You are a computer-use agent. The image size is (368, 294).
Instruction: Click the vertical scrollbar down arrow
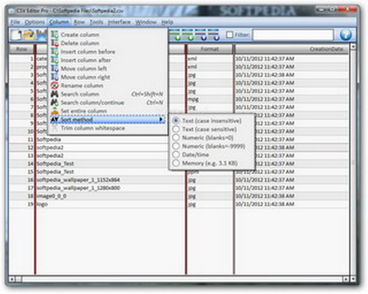coord(353,279)
